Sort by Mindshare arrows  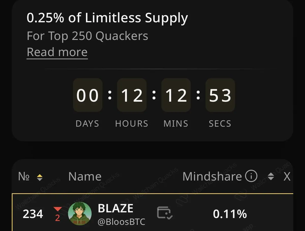[x=271, y=176]
